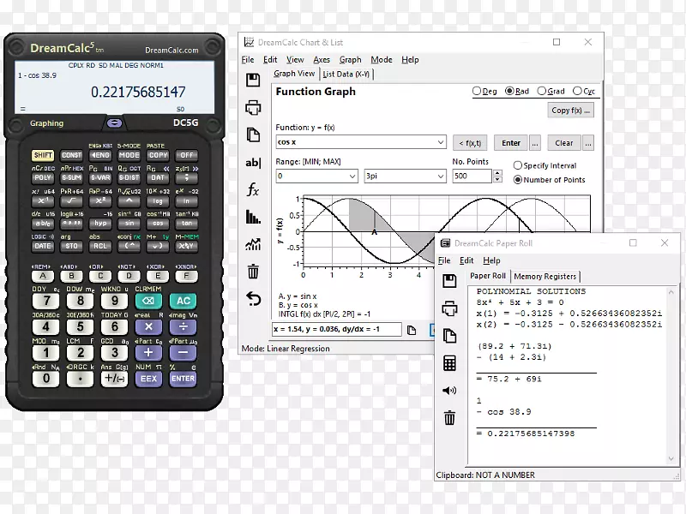Choose the line chart plot icon

(x=253, y=244)
